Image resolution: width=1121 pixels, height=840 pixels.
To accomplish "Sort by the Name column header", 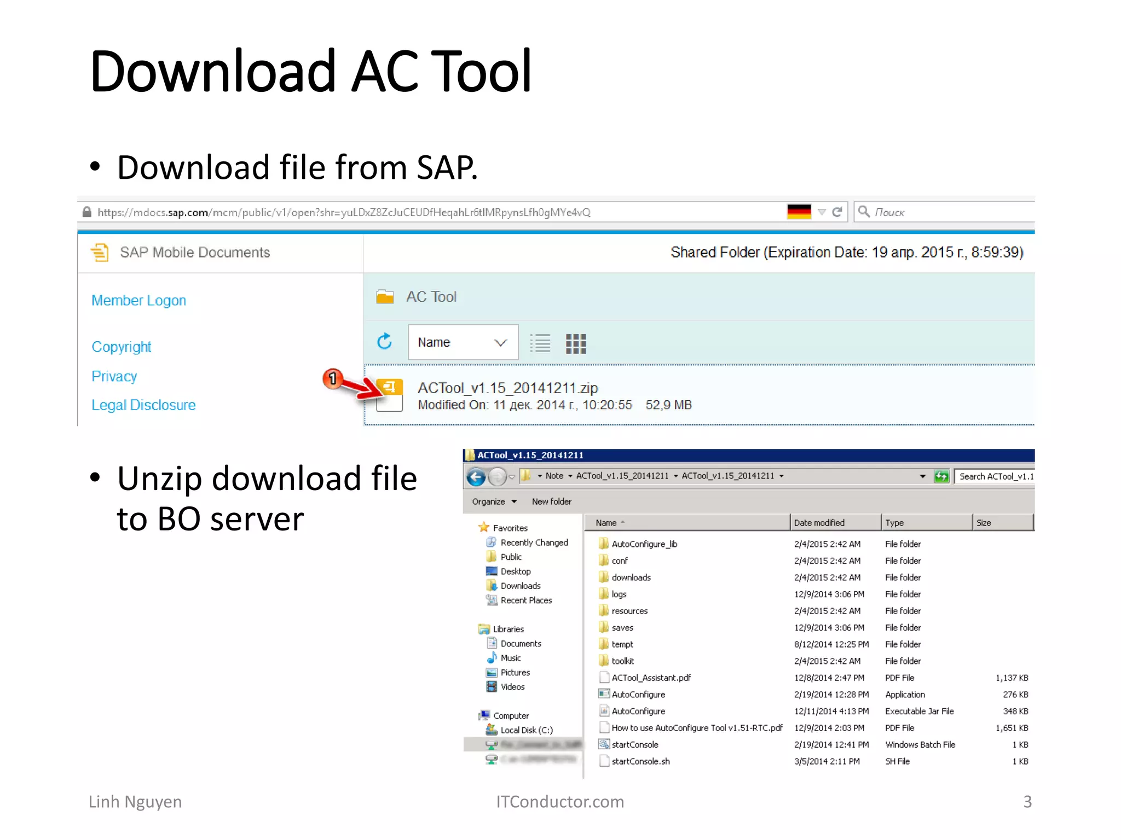I will [x=687, y=523].
